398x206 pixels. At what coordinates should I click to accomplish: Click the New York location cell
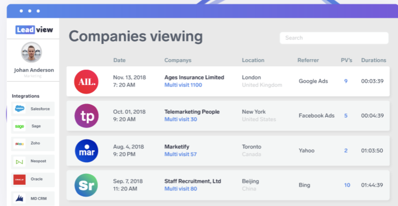[x=254, y=112]
